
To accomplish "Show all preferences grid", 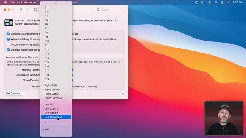I will pyautogui.click(x=36, y=10).
